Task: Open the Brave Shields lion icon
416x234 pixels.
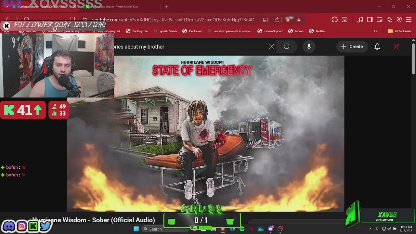Action: coord(288,19)
